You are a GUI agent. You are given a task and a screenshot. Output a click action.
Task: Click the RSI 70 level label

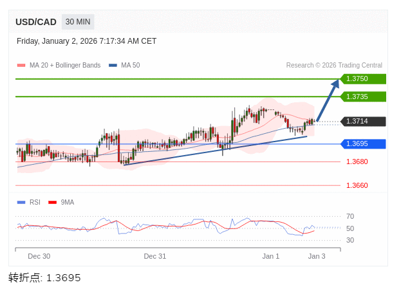[349, 216]
